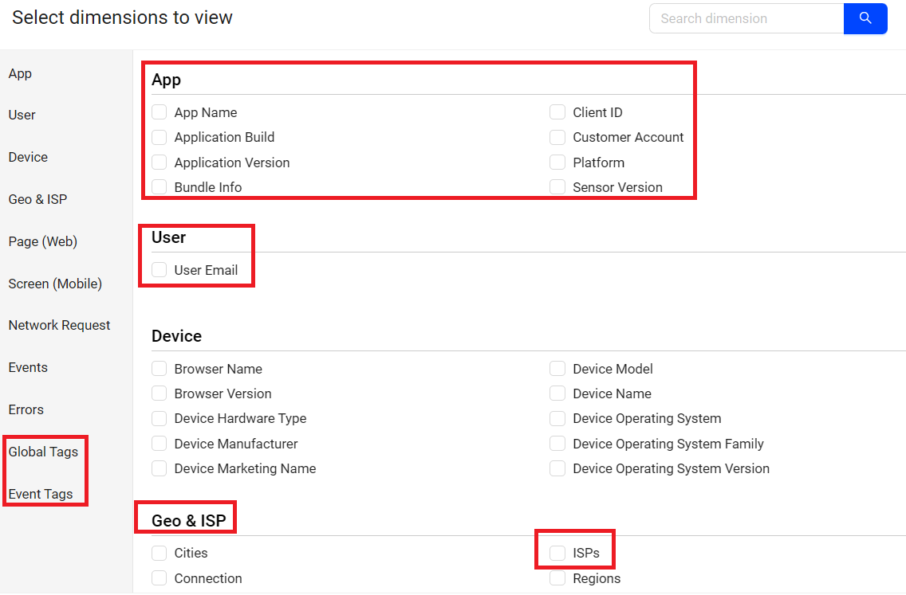Type in the Search dimension field
Screen dimensions: 906x595
746,18
